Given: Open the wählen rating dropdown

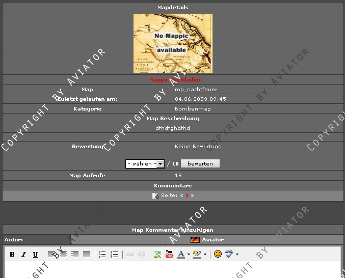Looking at the screenshot, I should click(145, 164).
